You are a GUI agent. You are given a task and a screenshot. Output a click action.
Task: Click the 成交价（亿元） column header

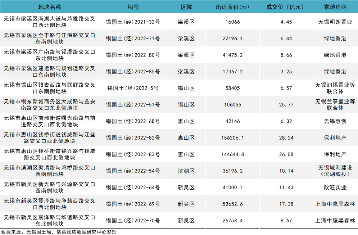[286, 7]
